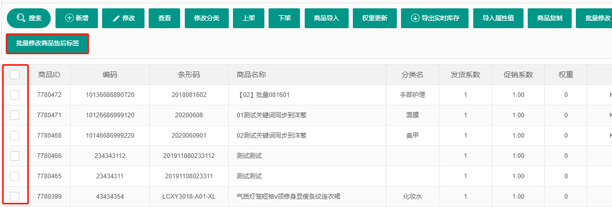This screenshot has height=207, width=612.
Task: Click barcode cell 201911080233112
Action: pos(189,156)
